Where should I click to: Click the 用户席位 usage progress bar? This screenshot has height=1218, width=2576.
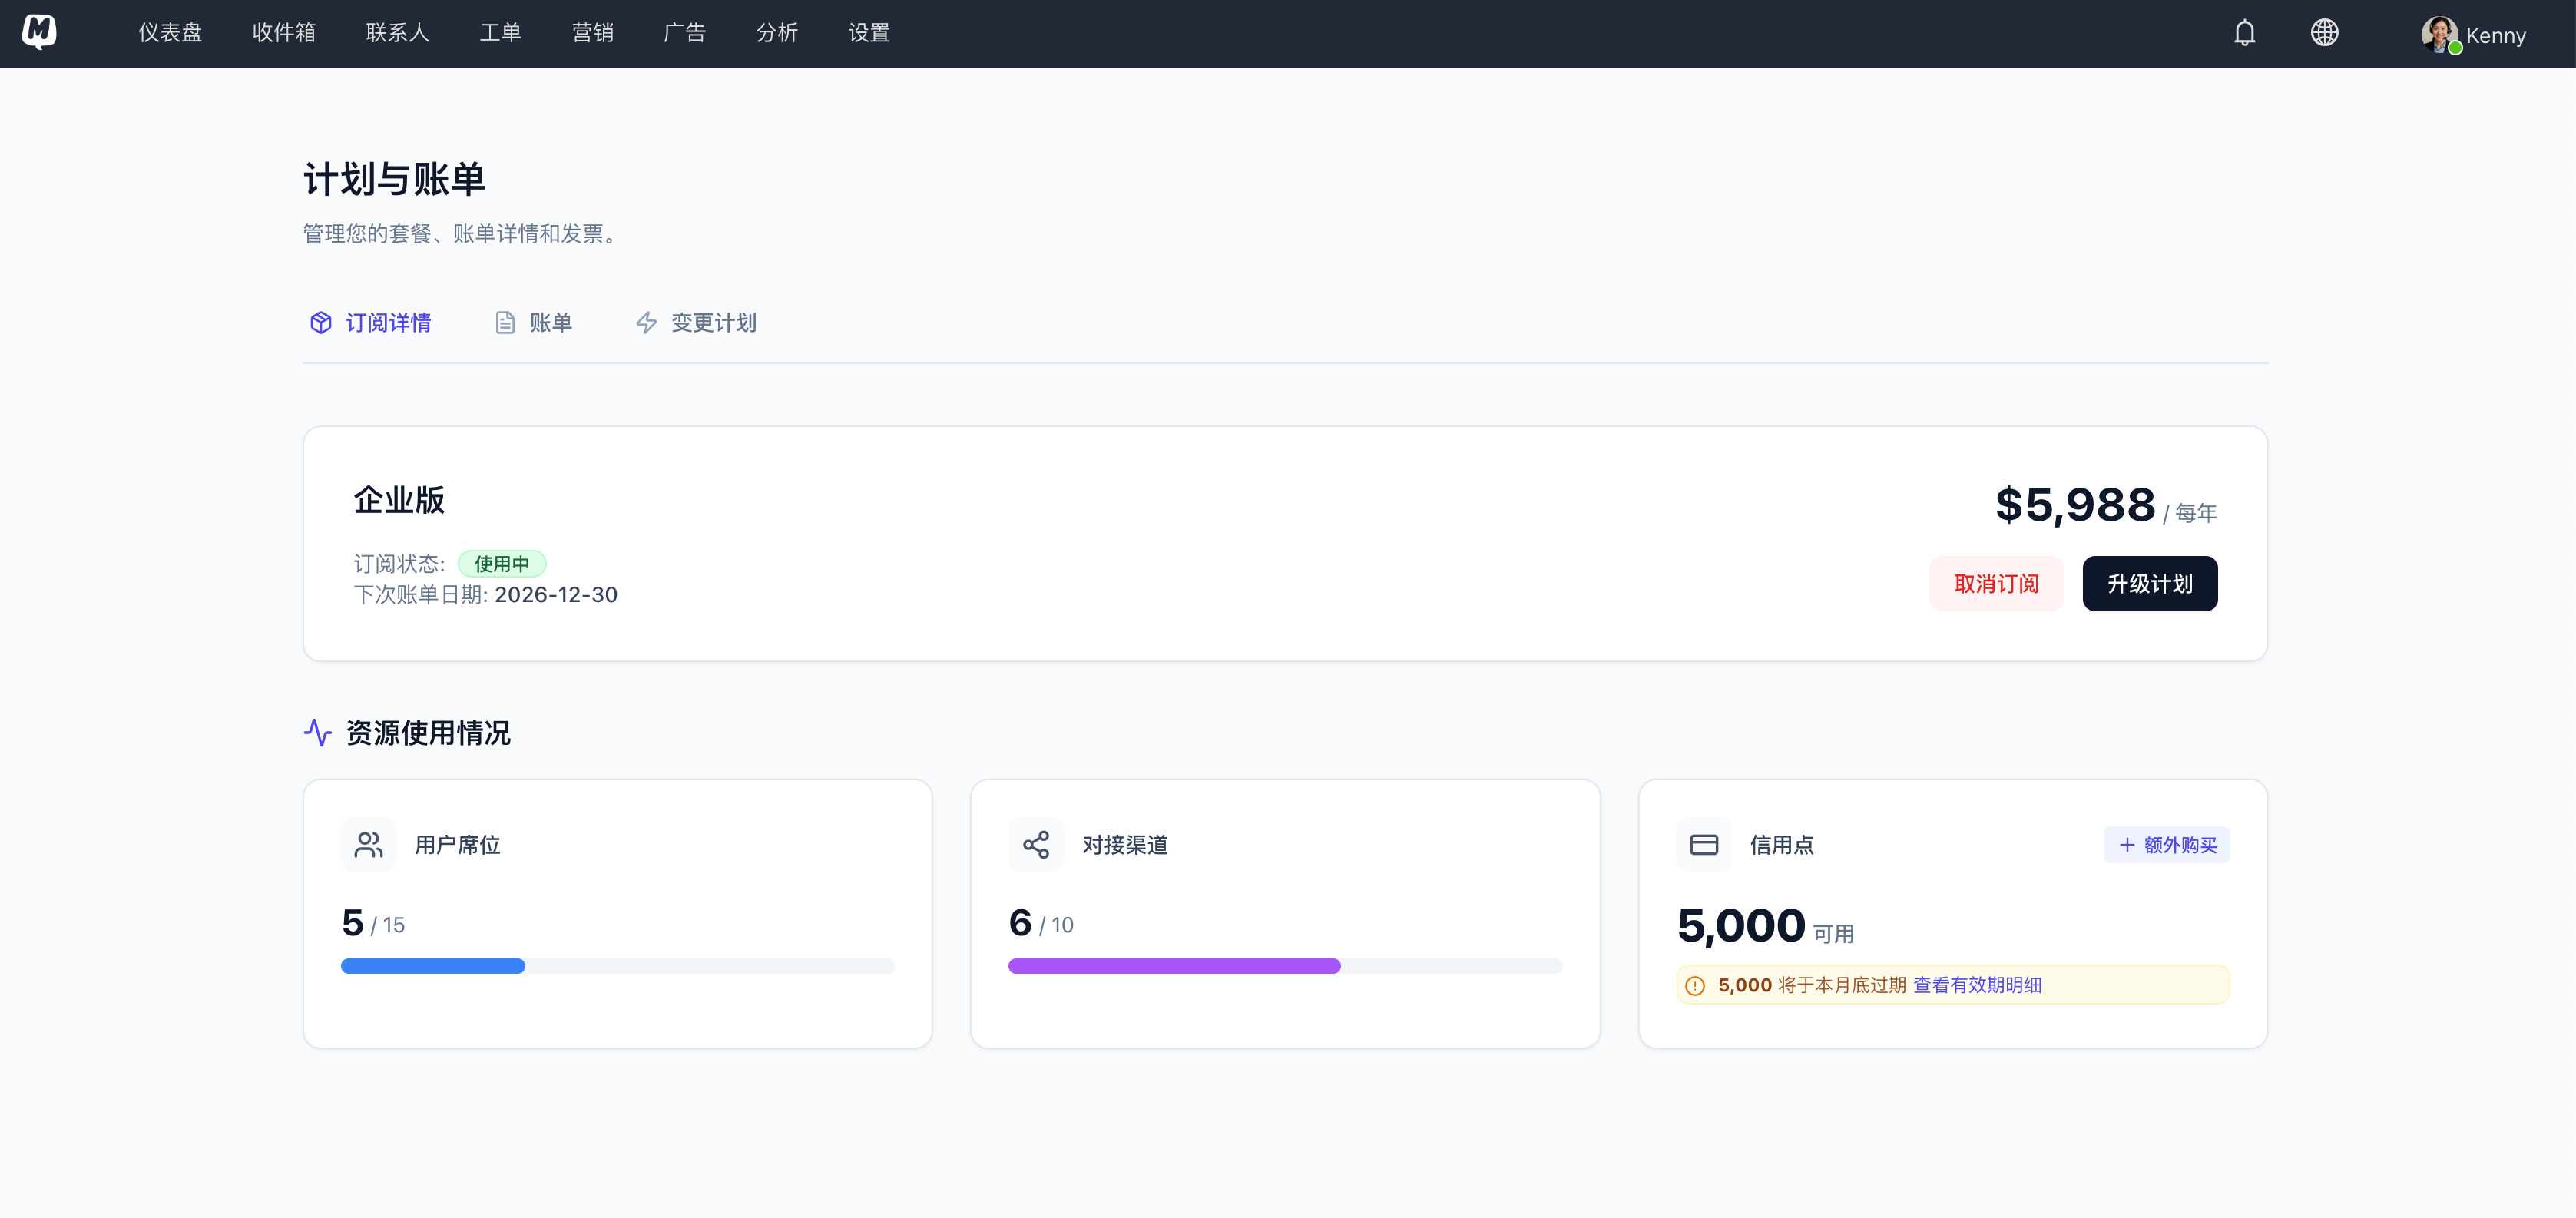click(x=617, y=966)
